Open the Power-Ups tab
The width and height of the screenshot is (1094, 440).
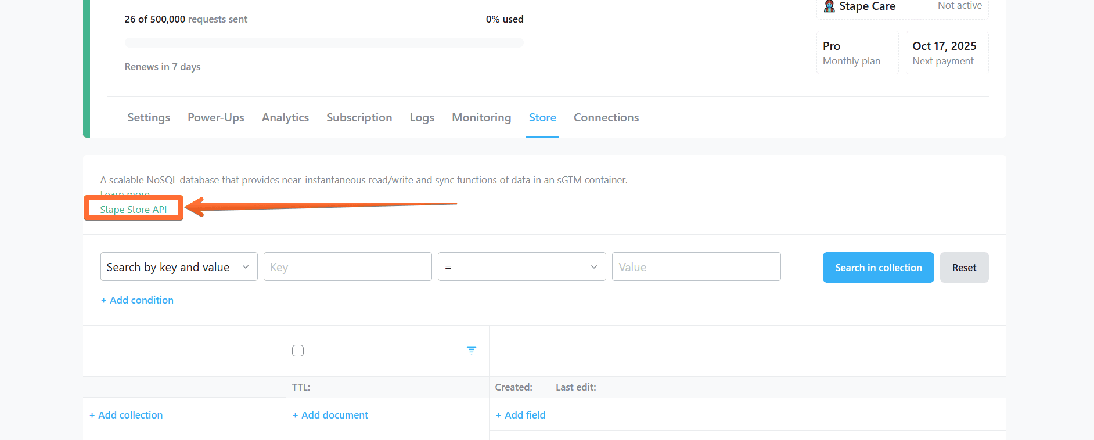pos(215,117)
